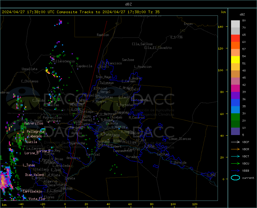Click the Carrizalejo map label

coord(32,191)
